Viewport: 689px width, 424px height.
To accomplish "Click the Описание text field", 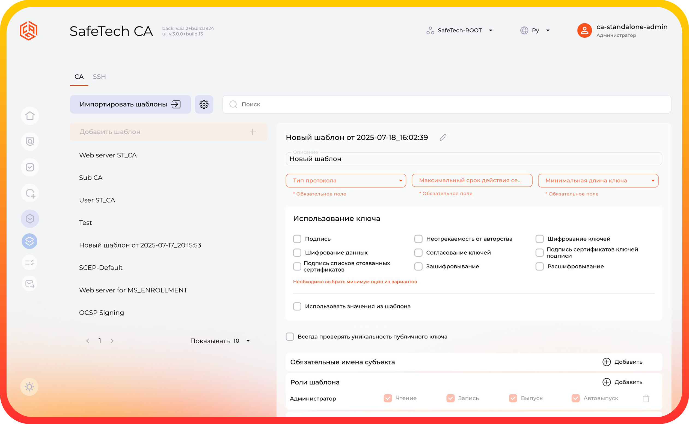I will [x=474, y=159].
